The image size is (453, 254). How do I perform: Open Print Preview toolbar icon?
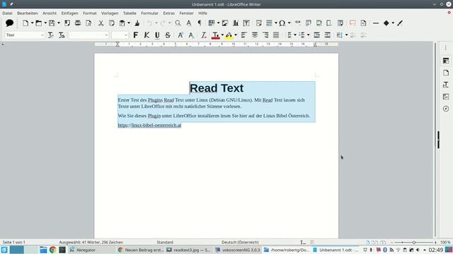coord(88,23)
